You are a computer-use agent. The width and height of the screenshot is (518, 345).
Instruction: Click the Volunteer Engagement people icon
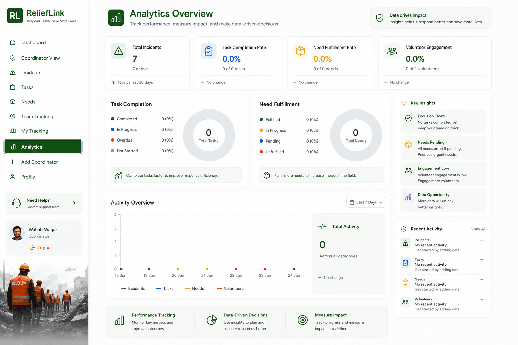[392, 51]
